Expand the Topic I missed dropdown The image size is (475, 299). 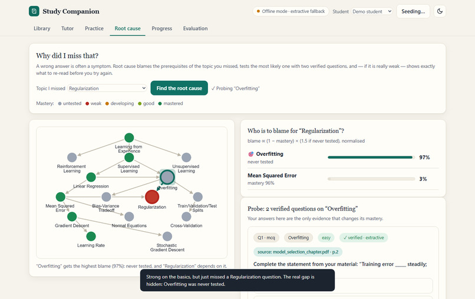click(x=107, y=88)
